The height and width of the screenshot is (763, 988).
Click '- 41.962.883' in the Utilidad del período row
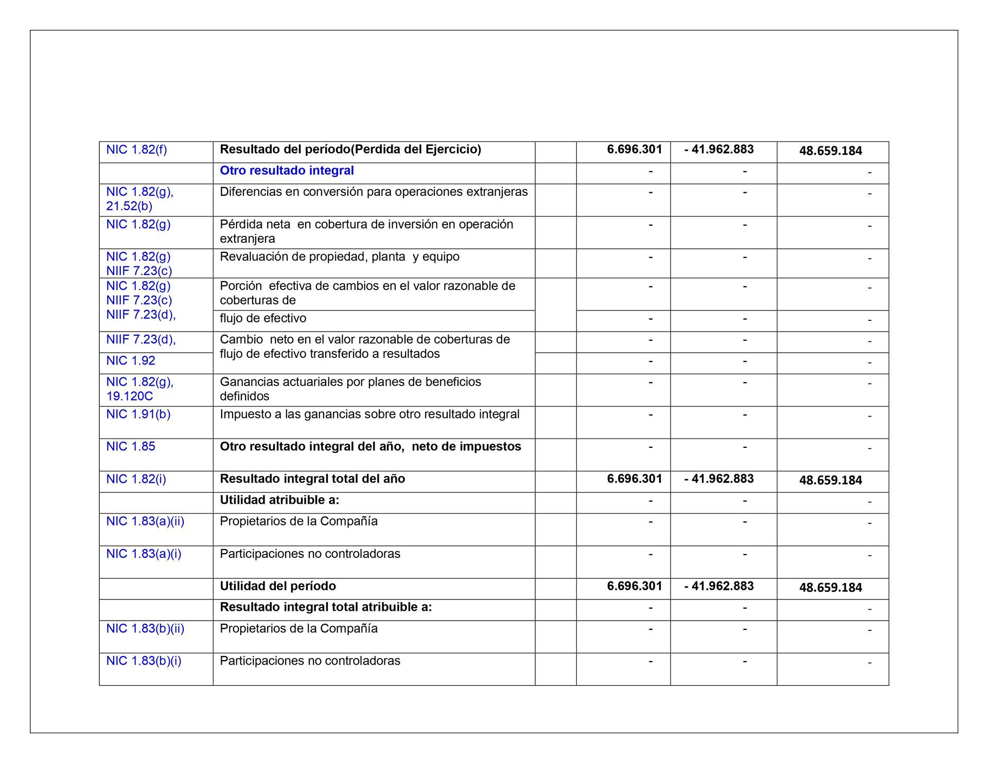(x=719, y=586)
